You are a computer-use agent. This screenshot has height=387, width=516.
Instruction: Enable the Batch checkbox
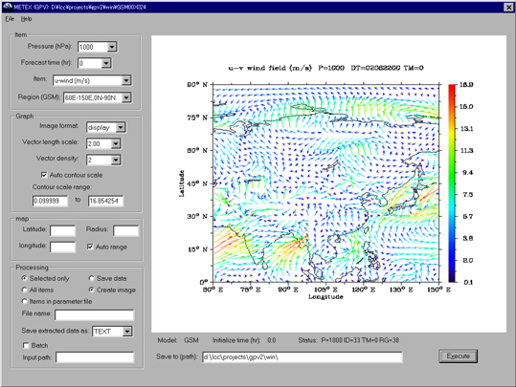tap(26, 345)
